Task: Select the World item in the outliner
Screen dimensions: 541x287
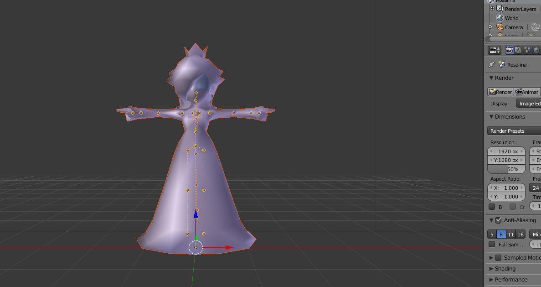Action: point(512,18)
